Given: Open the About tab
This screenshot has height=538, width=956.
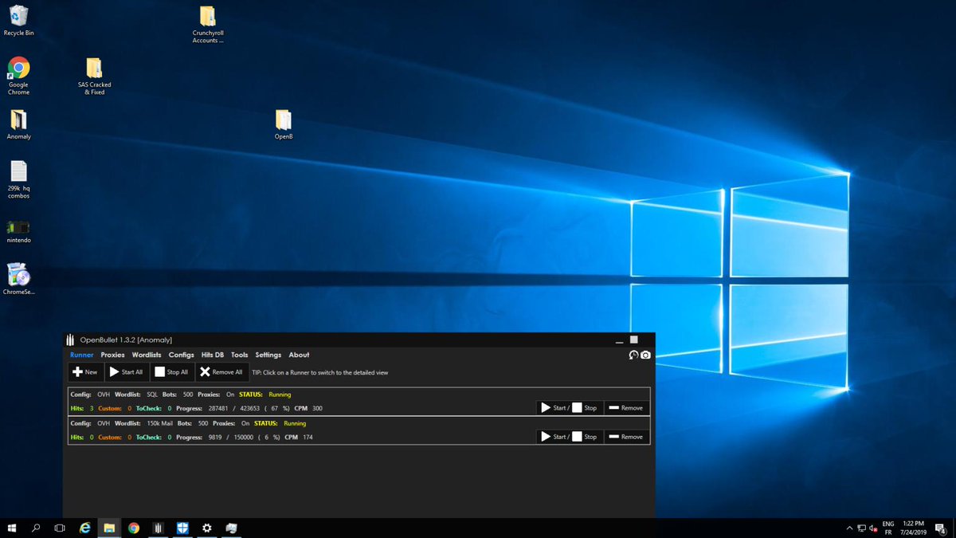Looking at the screenshot, I should (x=299, y=355).
